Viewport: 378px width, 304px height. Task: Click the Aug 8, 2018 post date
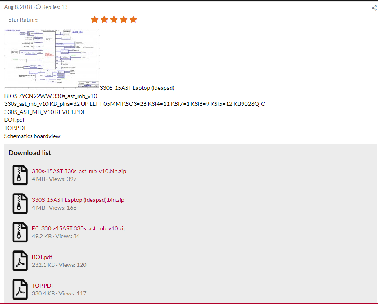click(18, 7)
